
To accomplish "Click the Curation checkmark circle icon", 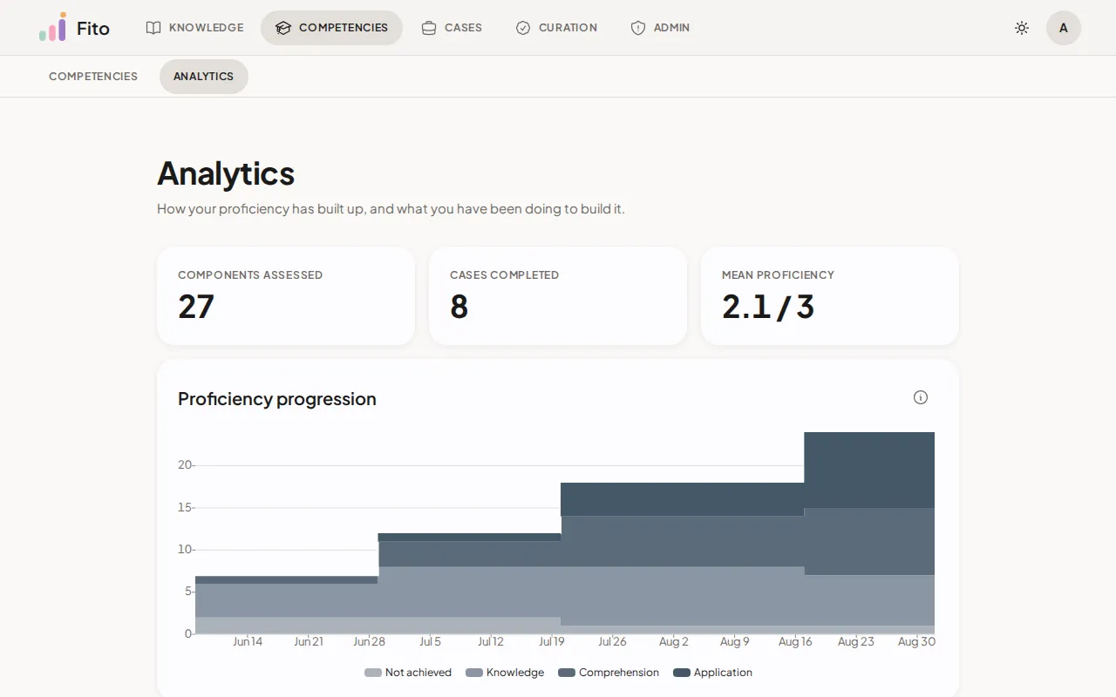I will tap(523, 28).
